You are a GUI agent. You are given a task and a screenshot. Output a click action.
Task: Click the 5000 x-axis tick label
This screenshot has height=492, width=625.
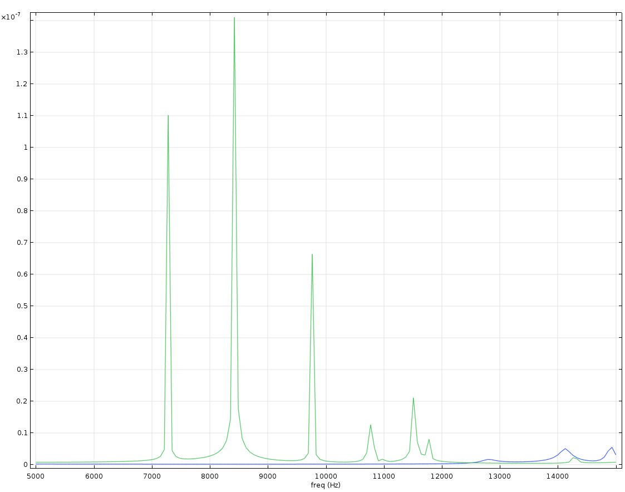tap(36, 476)
